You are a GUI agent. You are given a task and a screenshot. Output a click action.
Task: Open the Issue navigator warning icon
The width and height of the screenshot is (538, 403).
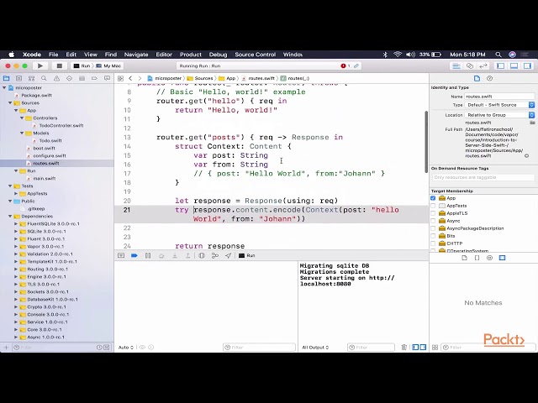click(56, 78)
